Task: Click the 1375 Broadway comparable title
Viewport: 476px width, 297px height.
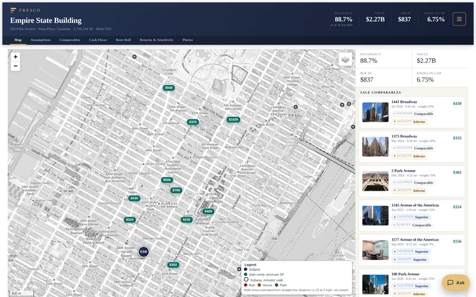Action: (404, 137)
